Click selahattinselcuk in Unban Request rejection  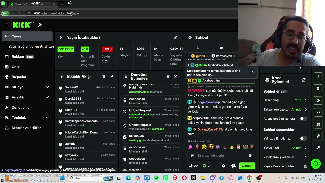coord(139,115)
